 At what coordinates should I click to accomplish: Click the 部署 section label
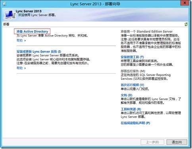(x=6, y=24)
